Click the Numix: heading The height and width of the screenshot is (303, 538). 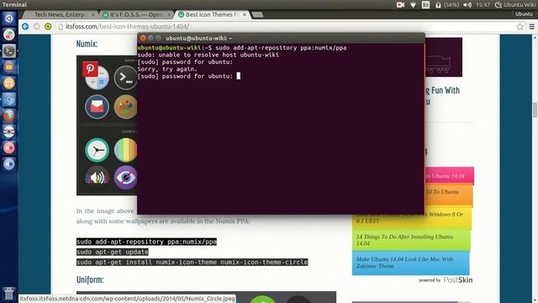(x=87, y=44)
